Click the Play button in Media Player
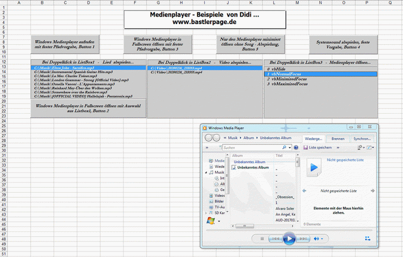 (x=289, y=239)
